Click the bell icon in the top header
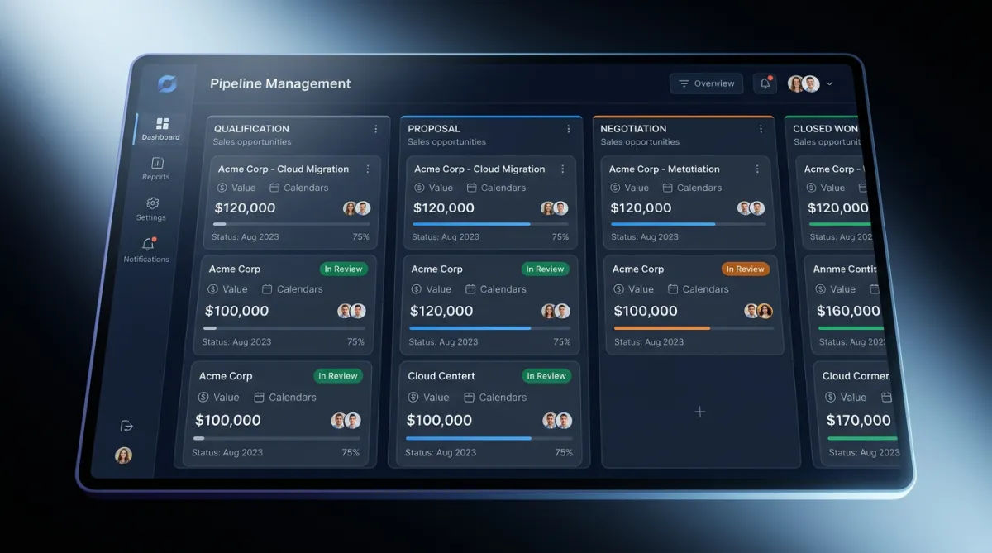The image size is (992, 553). 765,83
